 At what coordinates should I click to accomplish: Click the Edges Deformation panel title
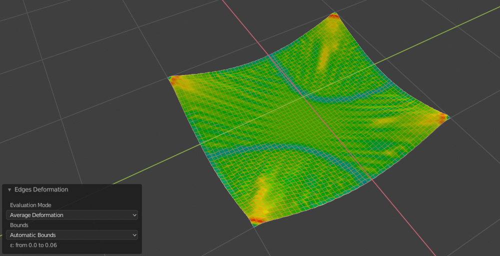click(x=41, y=189)
